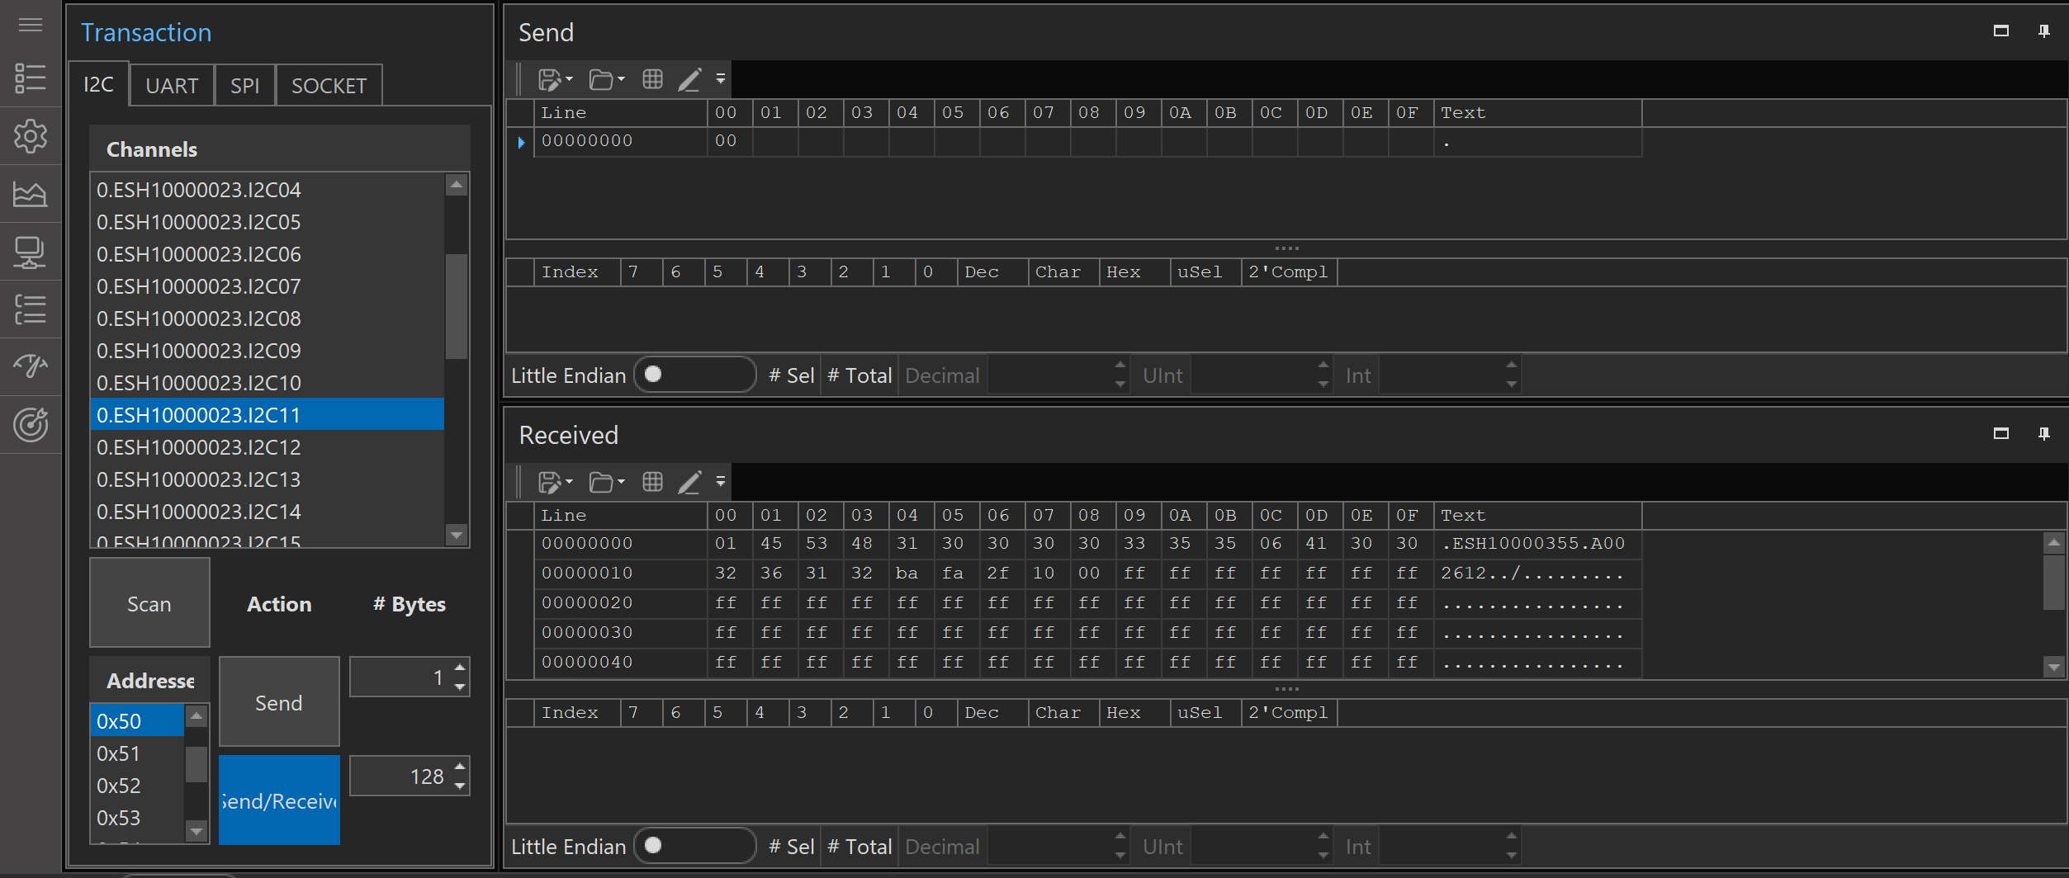2069x878 pixels.
Task: Open the settings gear in left sidebar
Action: pos(31,136)
